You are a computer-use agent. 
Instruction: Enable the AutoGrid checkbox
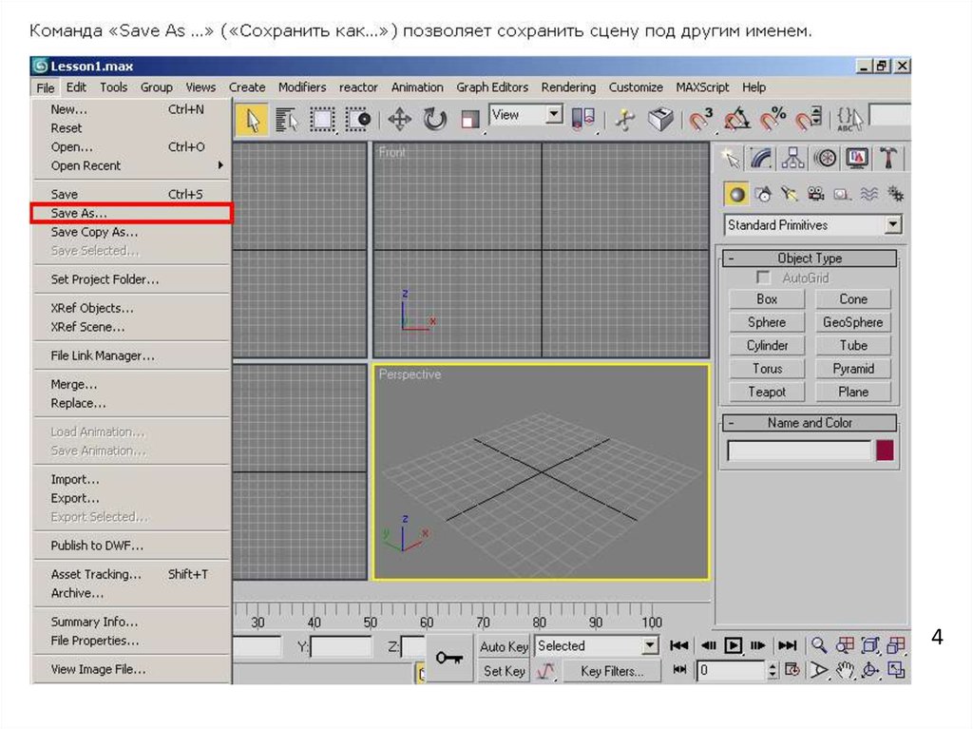[x=762, y=278]
